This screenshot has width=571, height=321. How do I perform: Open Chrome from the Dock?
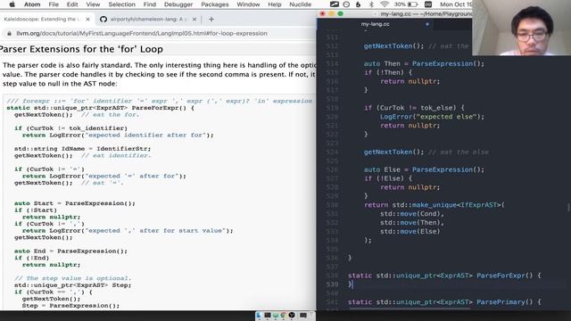pyautogui.click(x=284, y=315)
